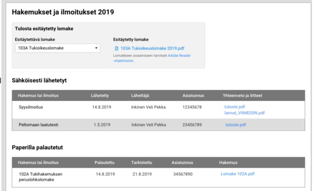313x191 pixels.
Task: Open tuloste.pdf for Peltomaan laatutesti
Action: (x=236, y=125)
